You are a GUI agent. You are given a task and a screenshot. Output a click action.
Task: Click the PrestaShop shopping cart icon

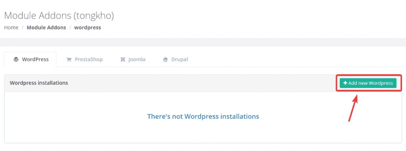pyautogui.click(x=69, y=60)
